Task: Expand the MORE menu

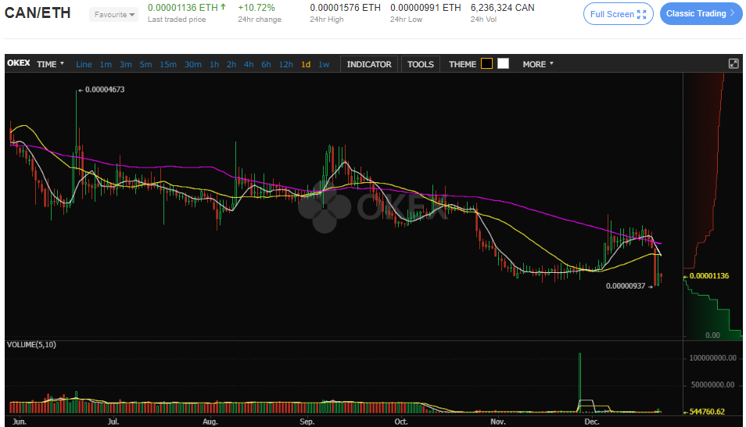Action: (537, 64)
